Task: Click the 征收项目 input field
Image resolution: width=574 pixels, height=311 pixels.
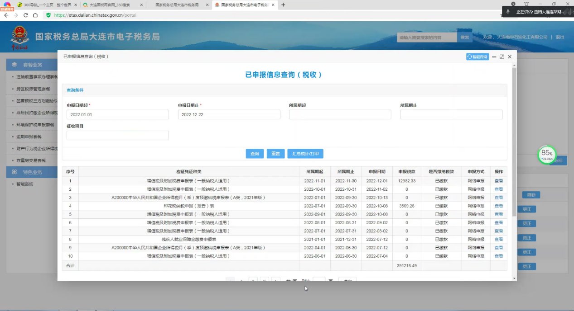Action: click(117, 136)
